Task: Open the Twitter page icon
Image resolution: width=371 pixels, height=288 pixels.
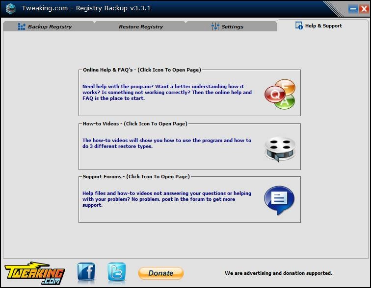Action: pos(116,272)
